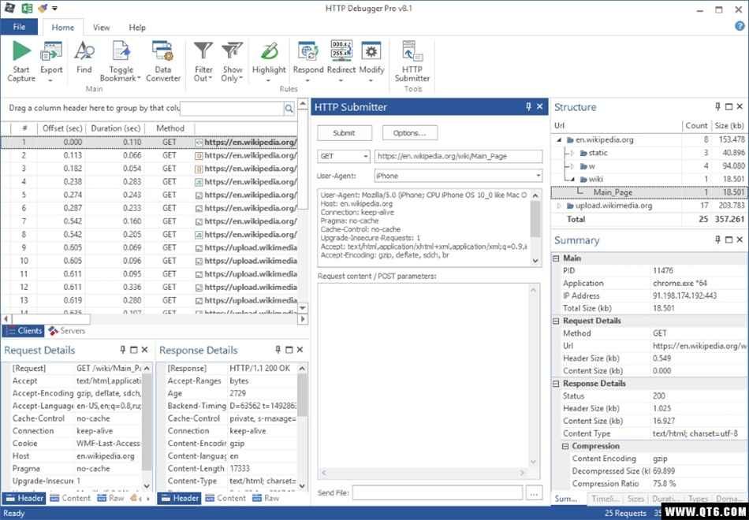
Task: Click the Toggle Bookmark icon
Action: point(121,50)
